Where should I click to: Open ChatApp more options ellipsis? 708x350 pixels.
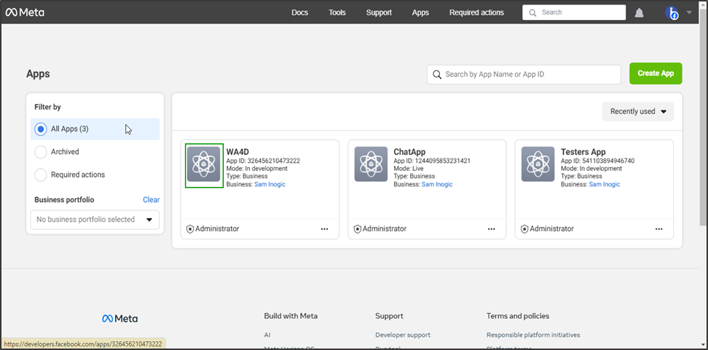point(491,229)
